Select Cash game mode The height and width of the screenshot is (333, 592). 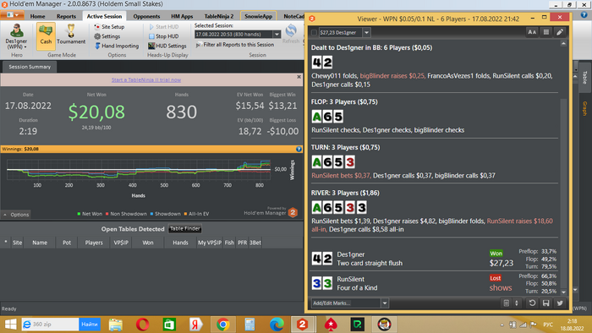[x=46, y=36]
